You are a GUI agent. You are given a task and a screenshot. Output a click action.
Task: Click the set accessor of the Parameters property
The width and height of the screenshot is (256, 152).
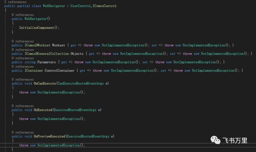pyautogui.click(x=145, y=62)
